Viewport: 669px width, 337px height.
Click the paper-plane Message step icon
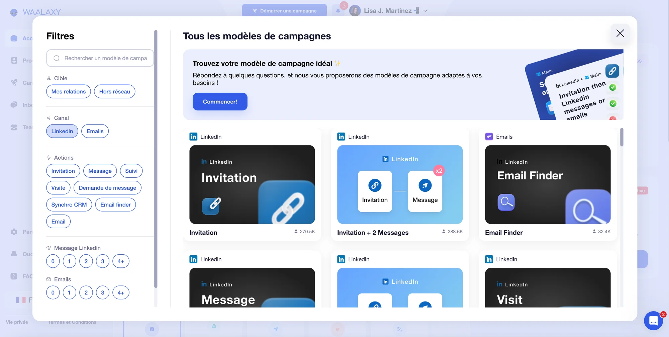[x=425, y=185]
